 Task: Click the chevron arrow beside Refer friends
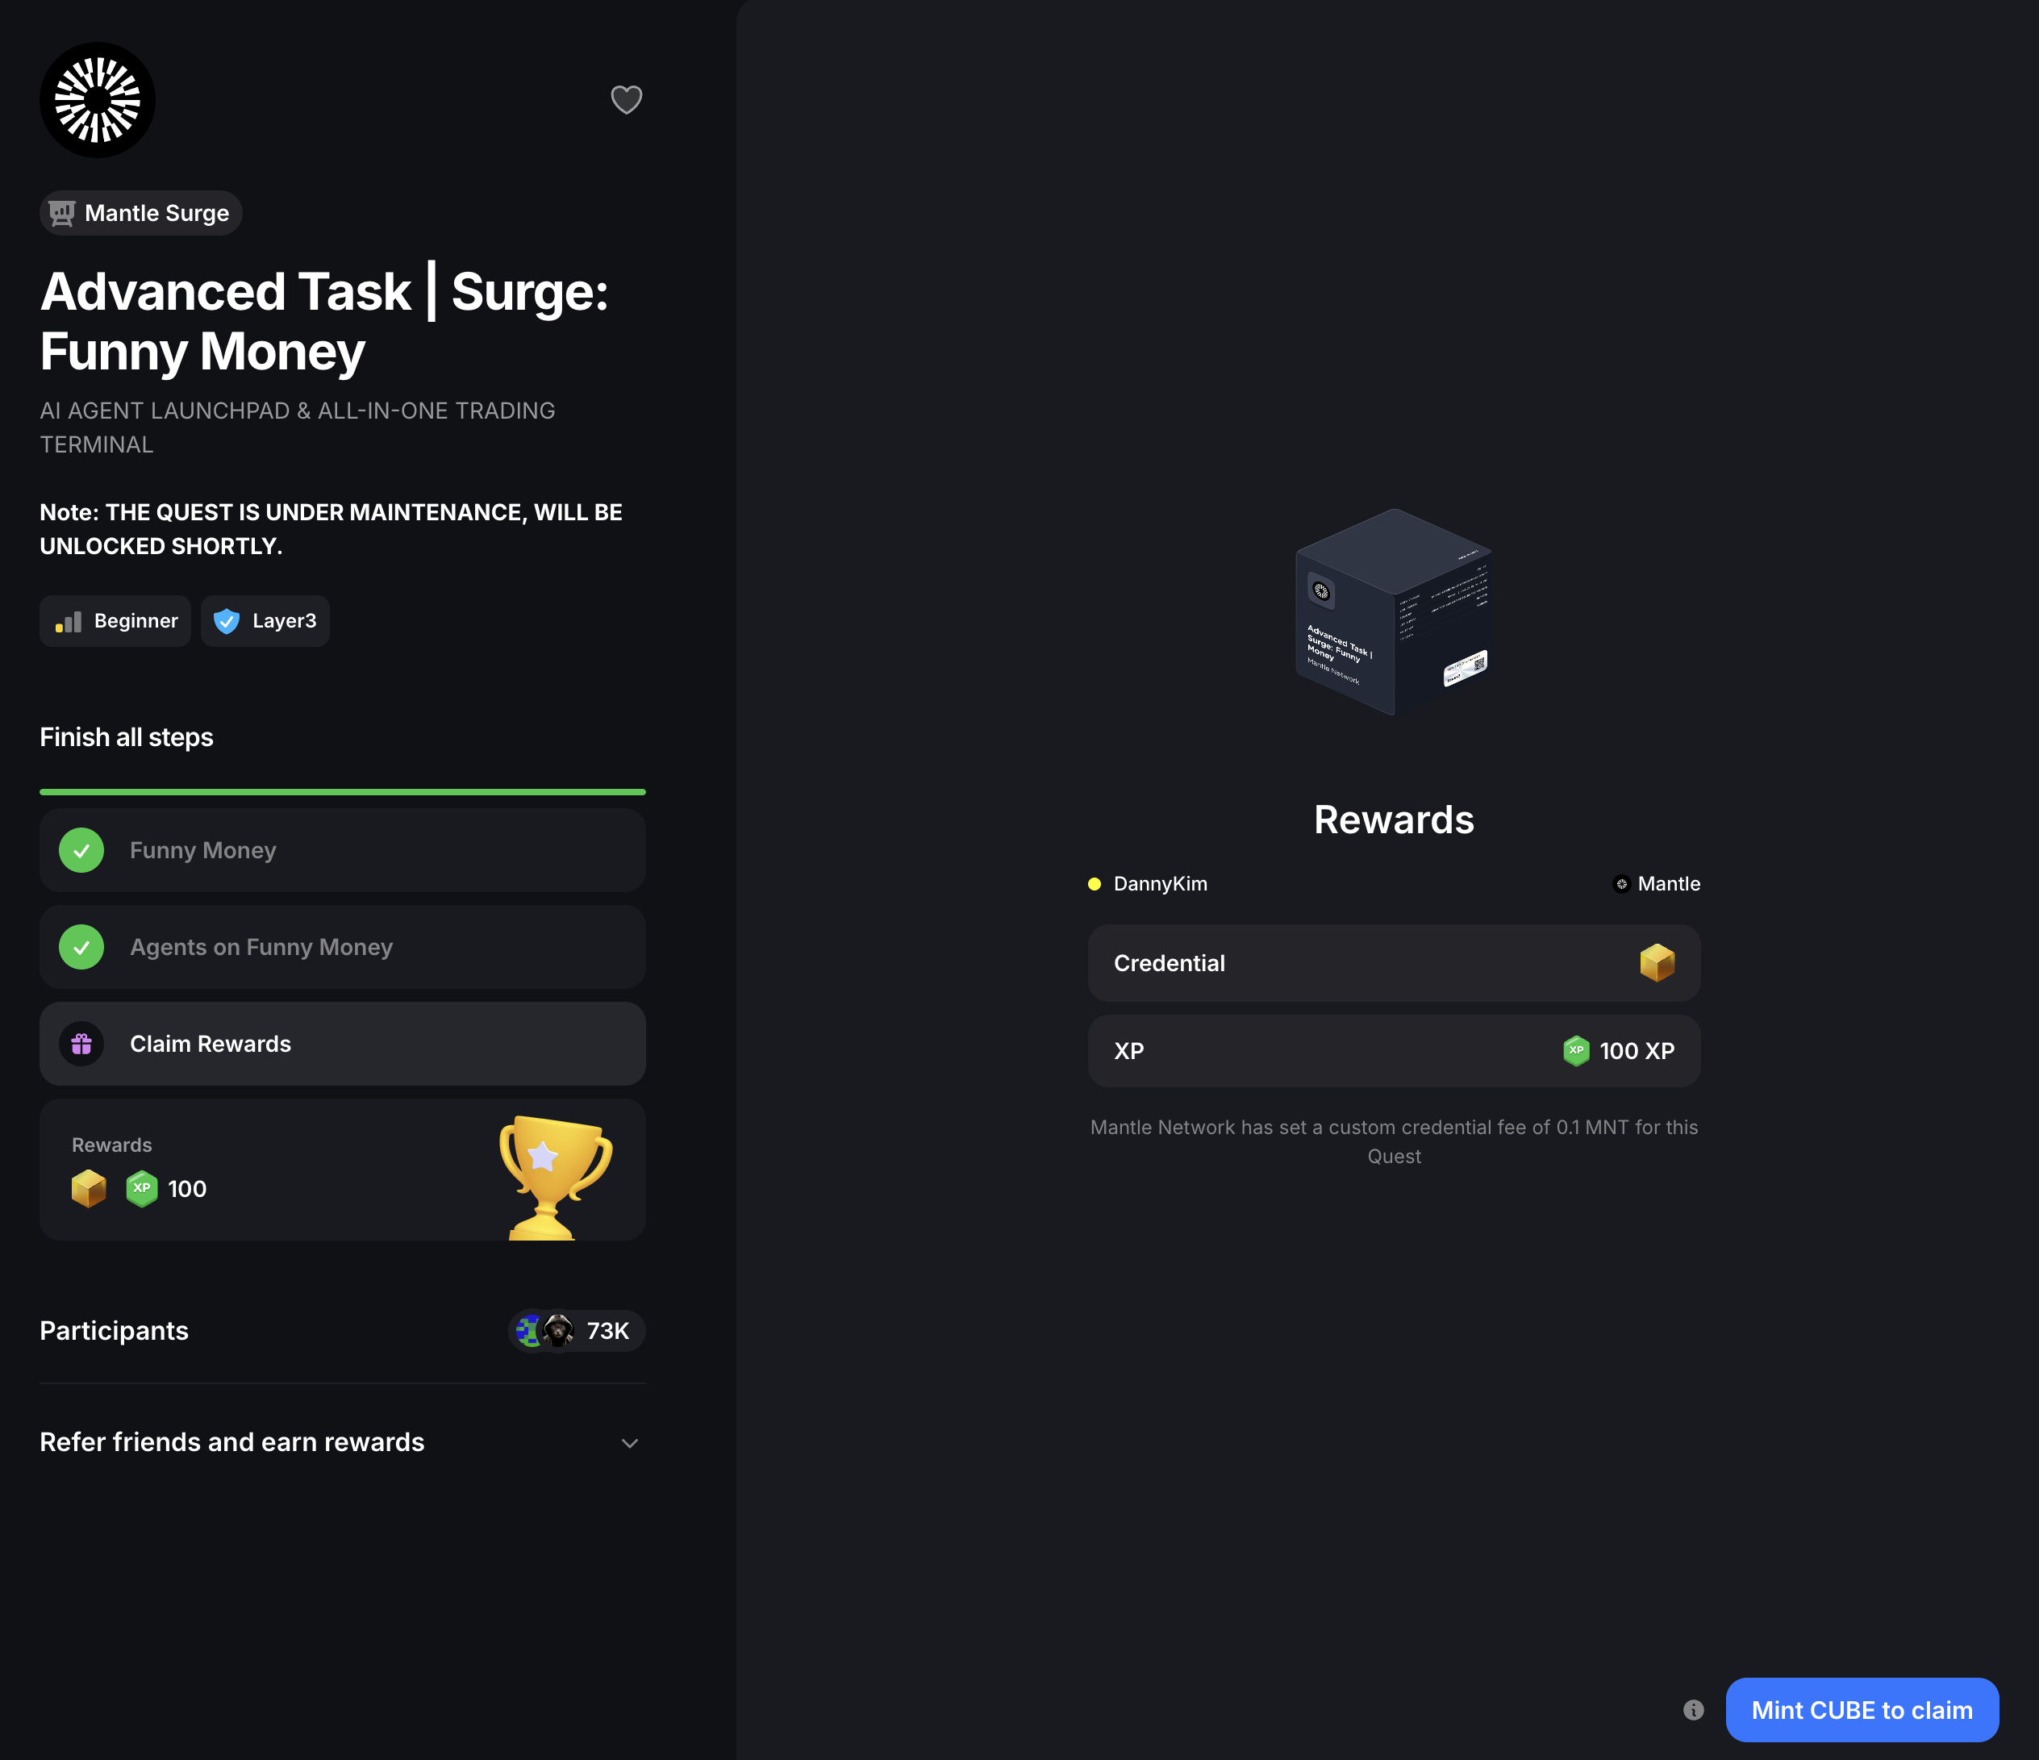click(630, 1443)
